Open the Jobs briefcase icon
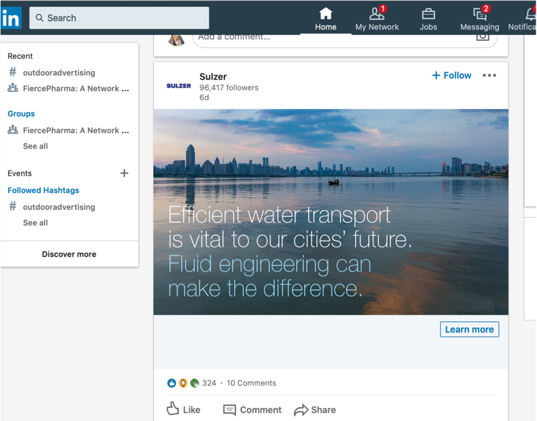537x421 pixels. coord(428,15)
